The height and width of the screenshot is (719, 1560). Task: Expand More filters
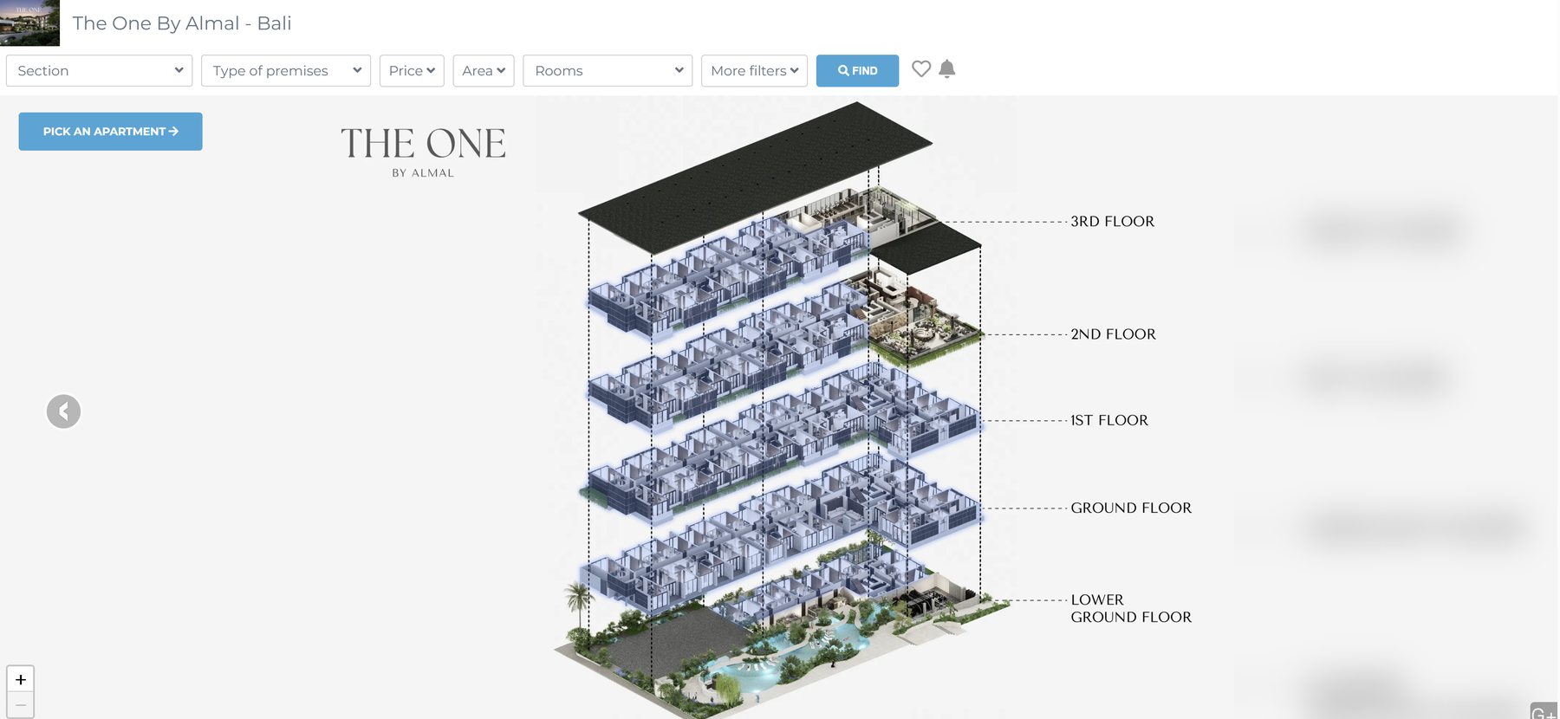(754, 71)
